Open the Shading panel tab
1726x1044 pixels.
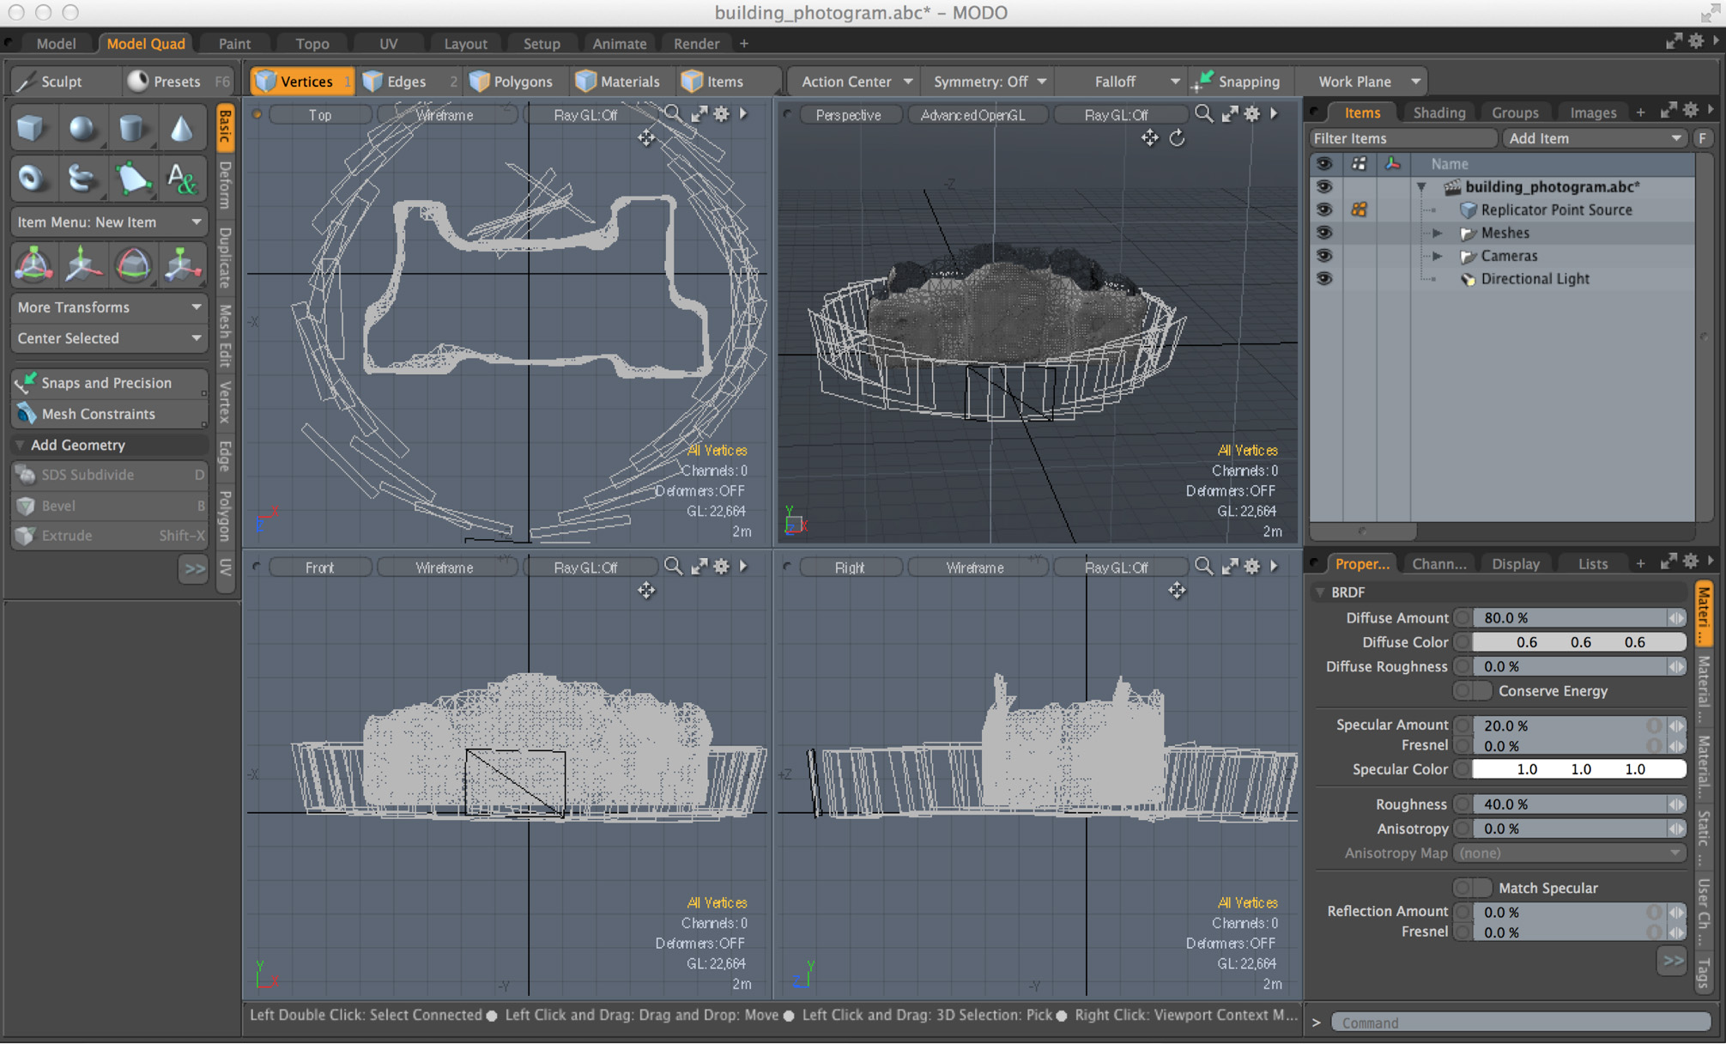click(x=1438, y=112)
